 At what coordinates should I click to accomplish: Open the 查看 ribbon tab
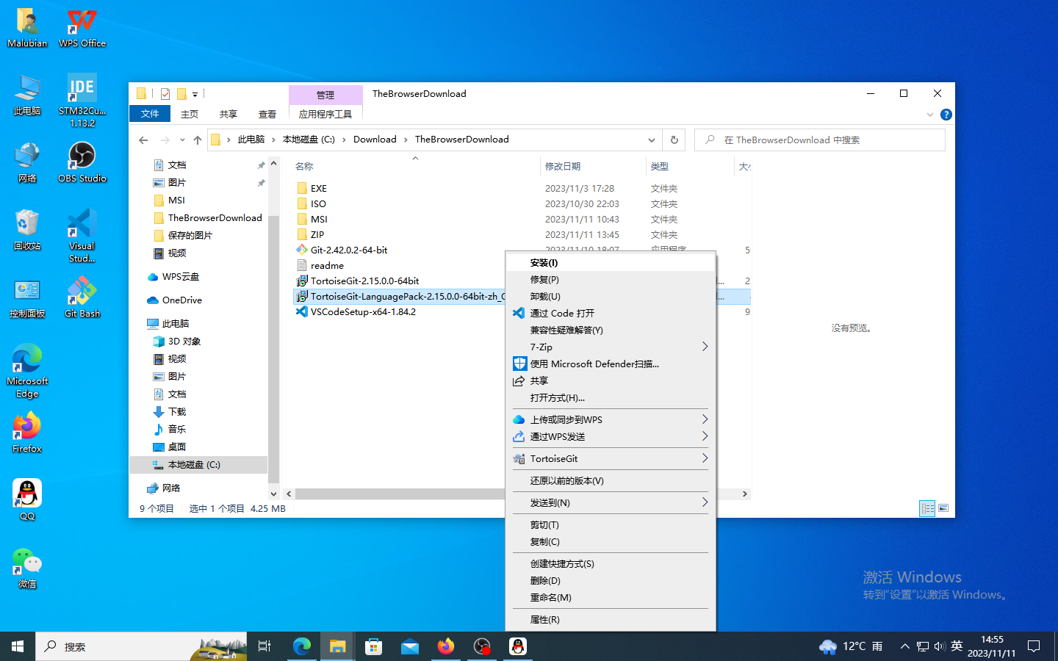[267, 114]
